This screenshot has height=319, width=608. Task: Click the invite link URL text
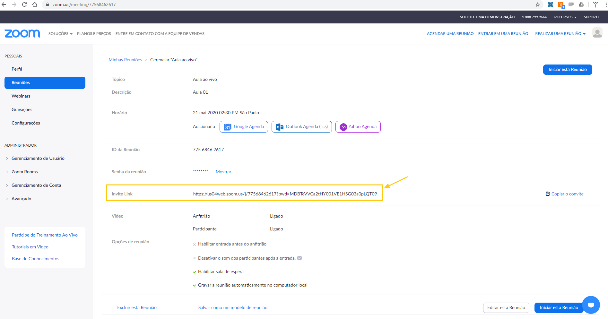click(x=285, y=194)
